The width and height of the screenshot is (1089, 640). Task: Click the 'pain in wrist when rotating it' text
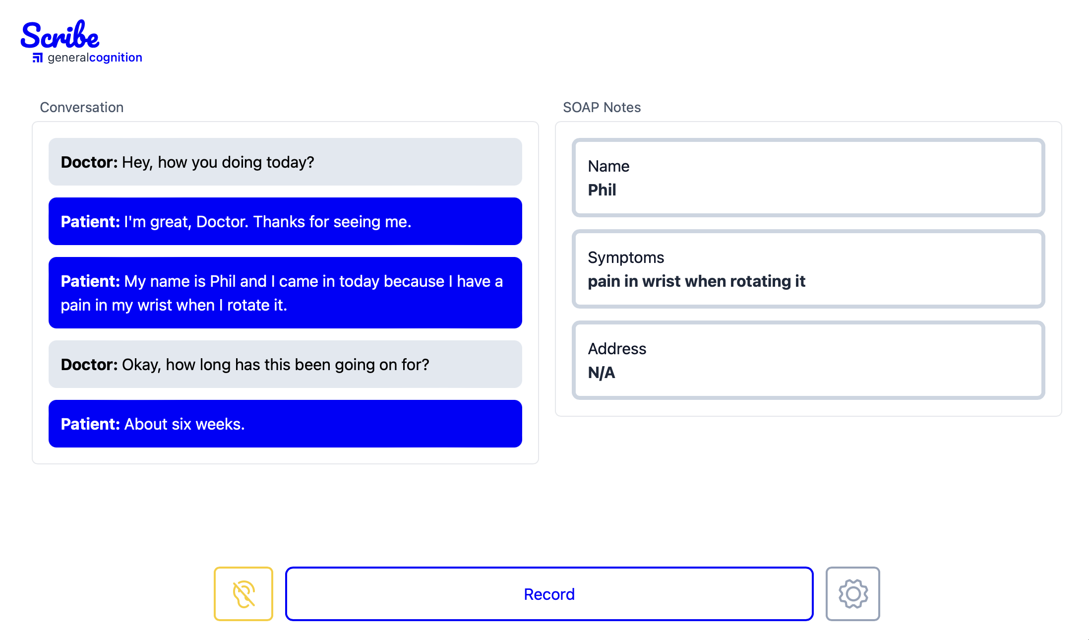pyautogui.click(x=696, y=281)
